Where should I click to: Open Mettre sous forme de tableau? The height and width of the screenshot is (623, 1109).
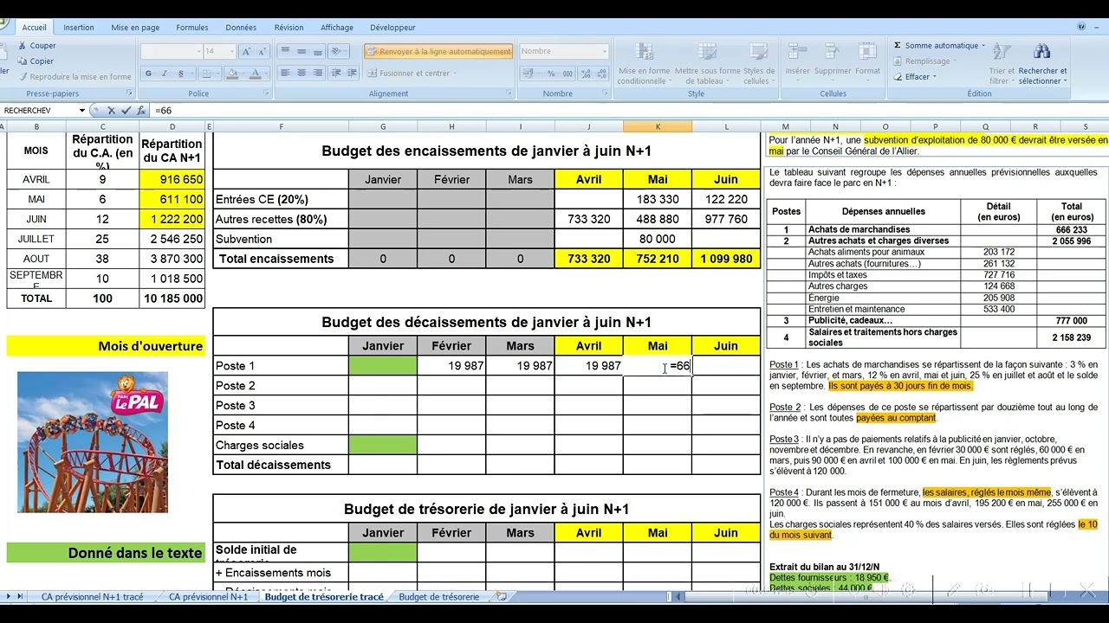tap(707, 63)
